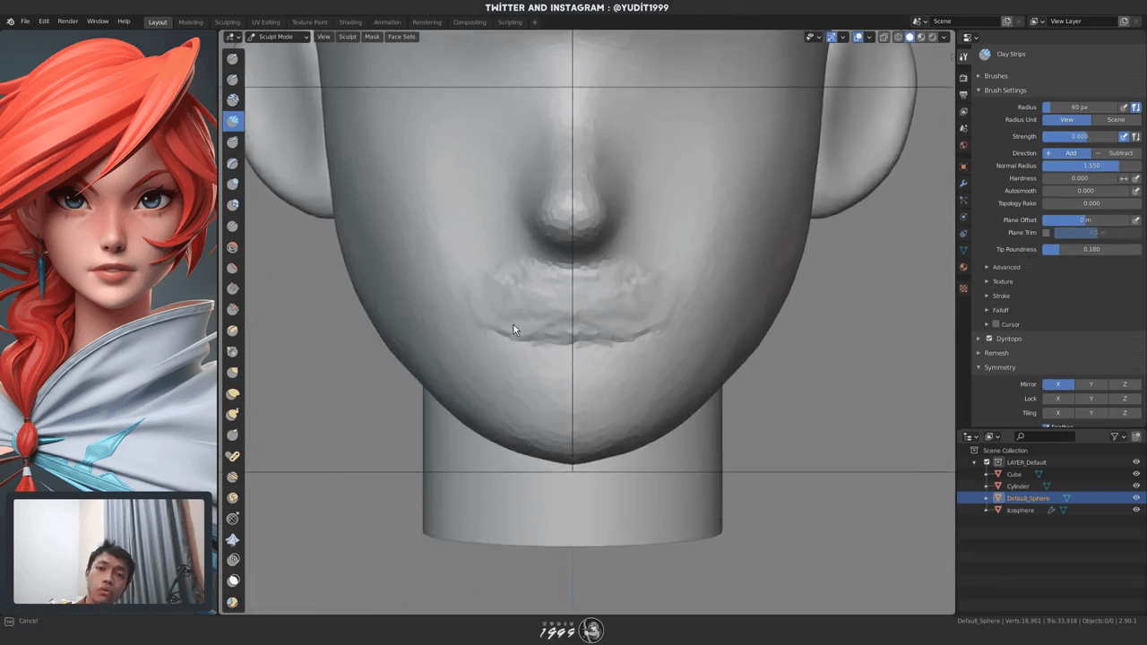
Task: Click the Active Tool settings tab icon
Action: 963,56
